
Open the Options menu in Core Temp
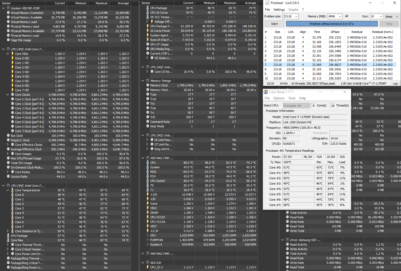click(279, 98)
